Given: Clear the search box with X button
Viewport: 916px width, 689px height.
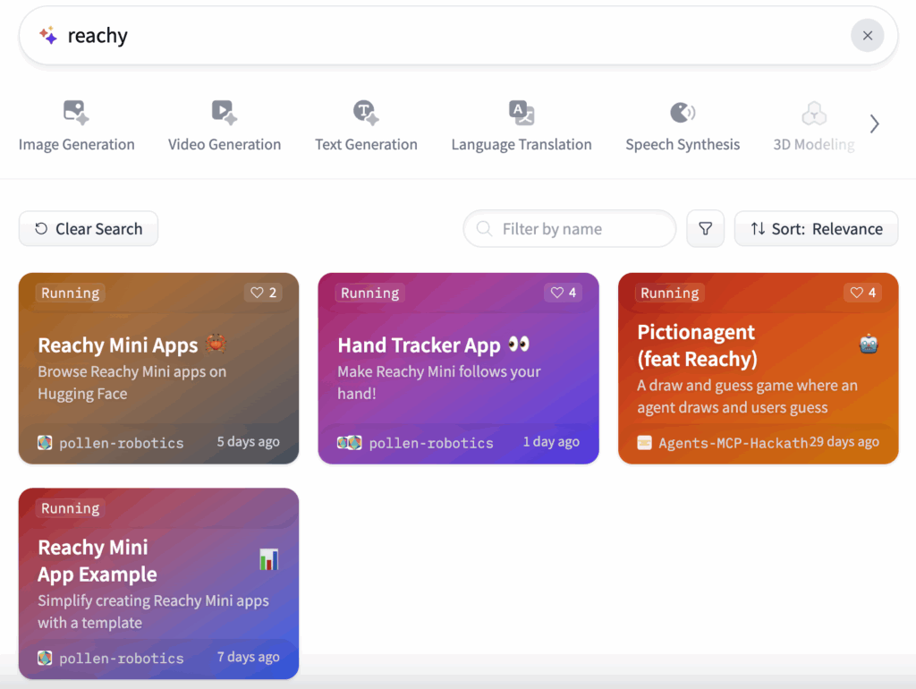Looking at the screenshot, I should [867, 36].
